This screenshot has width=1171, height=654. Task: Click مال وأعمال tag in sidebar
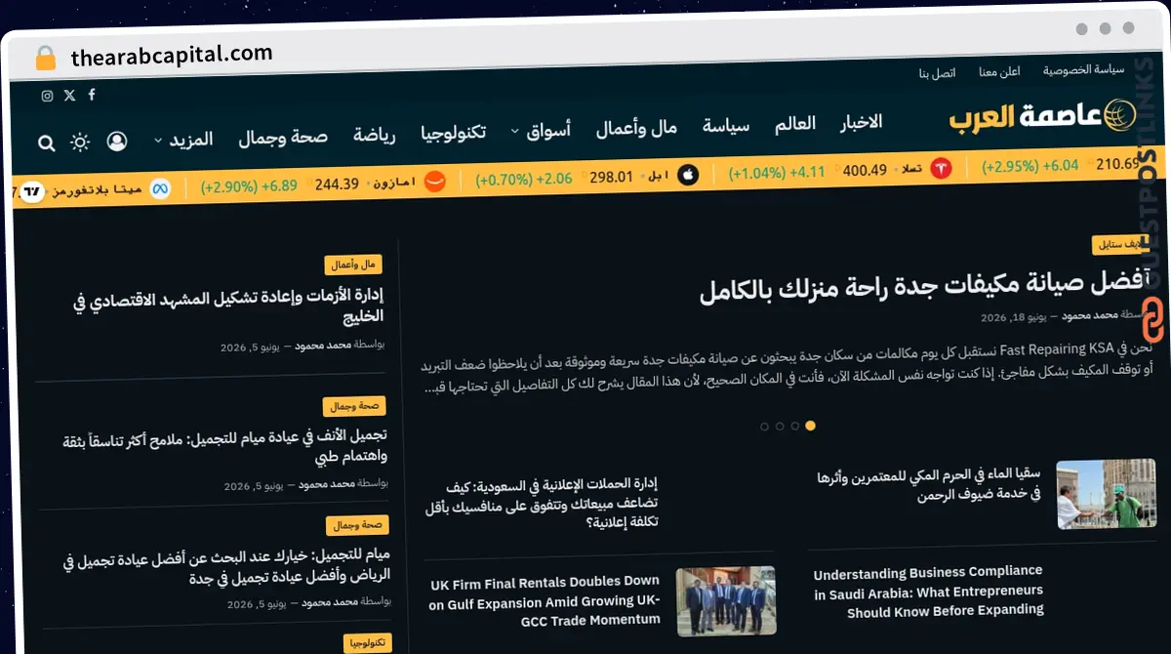tap(354, 265)
